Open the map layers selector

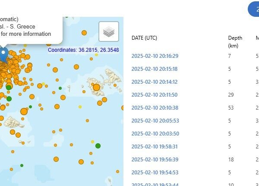[109, 32]
